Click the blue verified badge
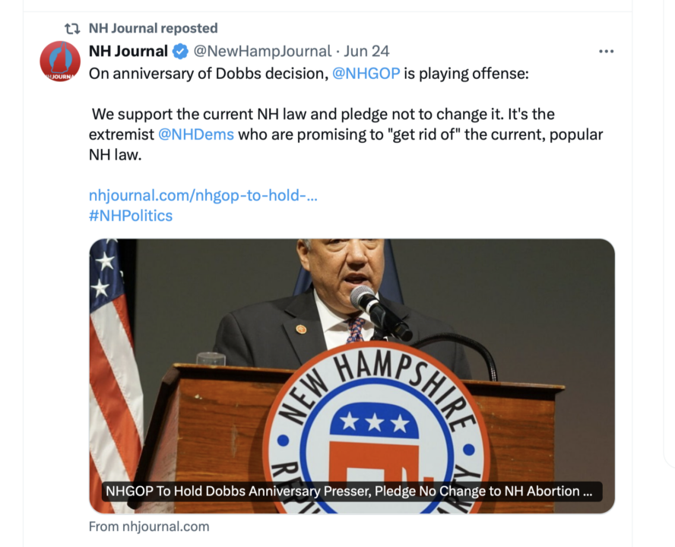The width and height of the screenshot is (675, 547). 180,52
